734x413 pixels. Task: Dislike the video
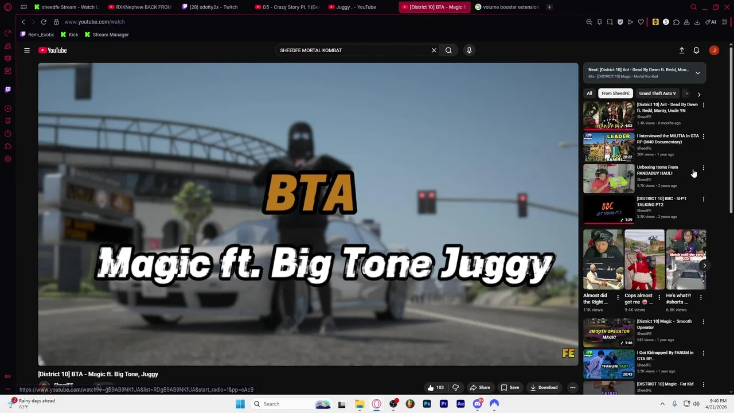456,388
